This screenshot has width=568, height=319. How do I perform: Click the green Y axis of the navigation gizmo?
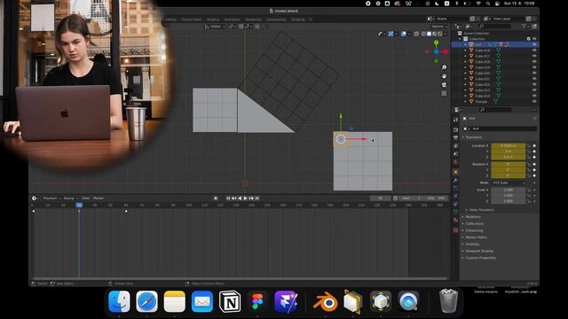coord(436,43)
